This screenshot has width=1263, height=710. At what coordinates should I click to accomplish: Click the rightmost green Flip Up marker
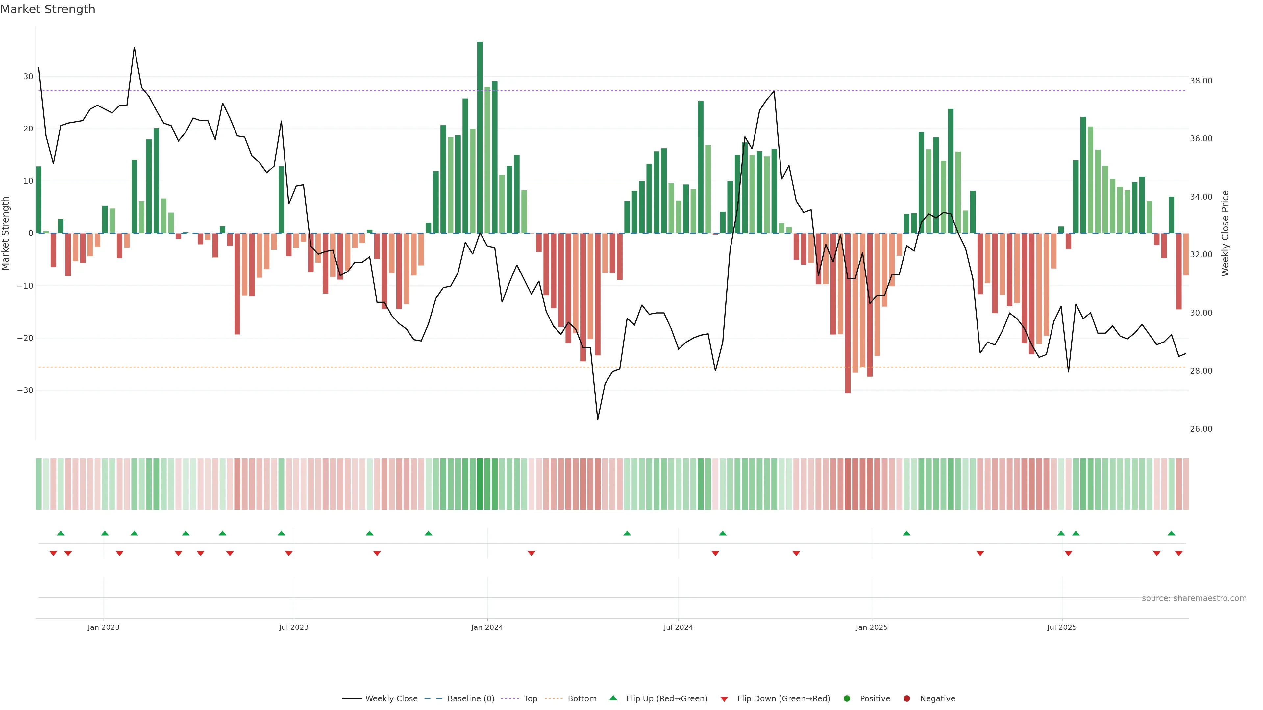pyautogui.click(x=1171, y=533)
